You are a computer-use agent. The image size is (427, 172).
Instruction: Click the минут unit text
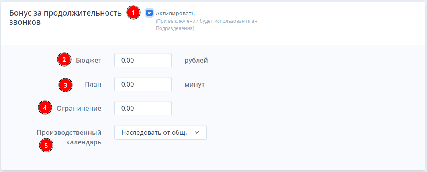(194, 85)
